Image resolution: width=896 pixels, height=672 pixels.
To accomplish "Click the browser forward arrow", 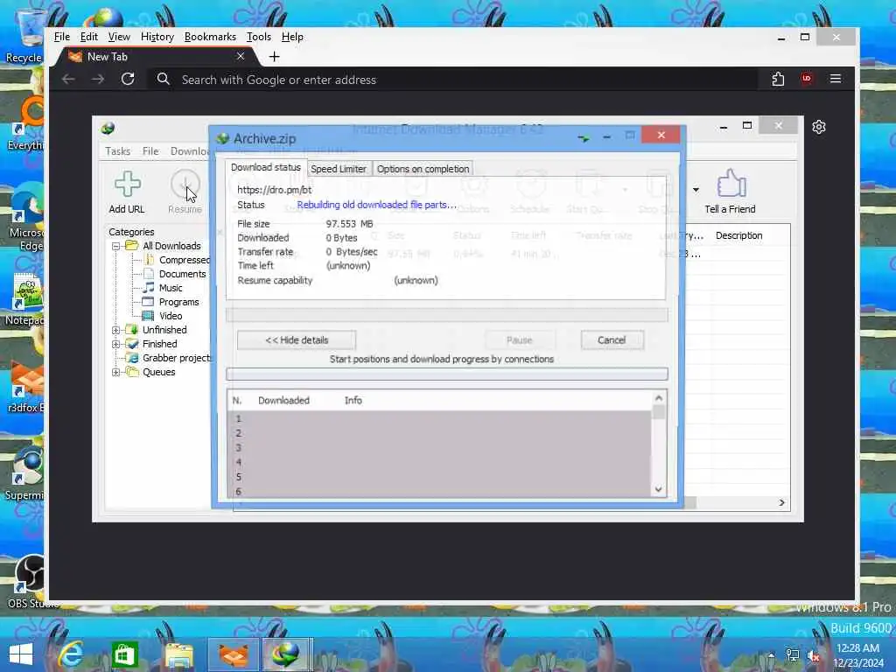I will (x=98, y=79).
